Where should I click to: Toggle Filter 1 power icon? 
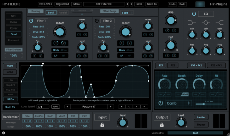click(31, 21)
